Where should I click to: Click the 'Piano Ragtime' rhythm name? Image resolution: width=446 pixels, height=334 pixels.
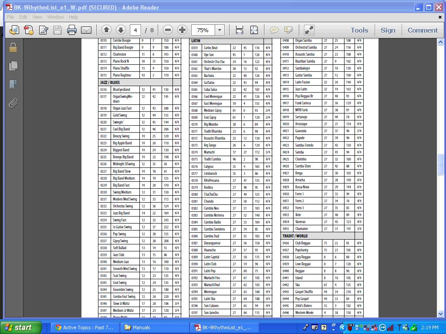122,75
